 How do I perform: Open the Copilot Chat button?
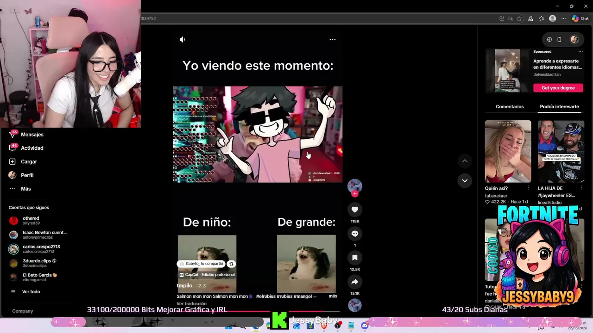click(580, 18)
